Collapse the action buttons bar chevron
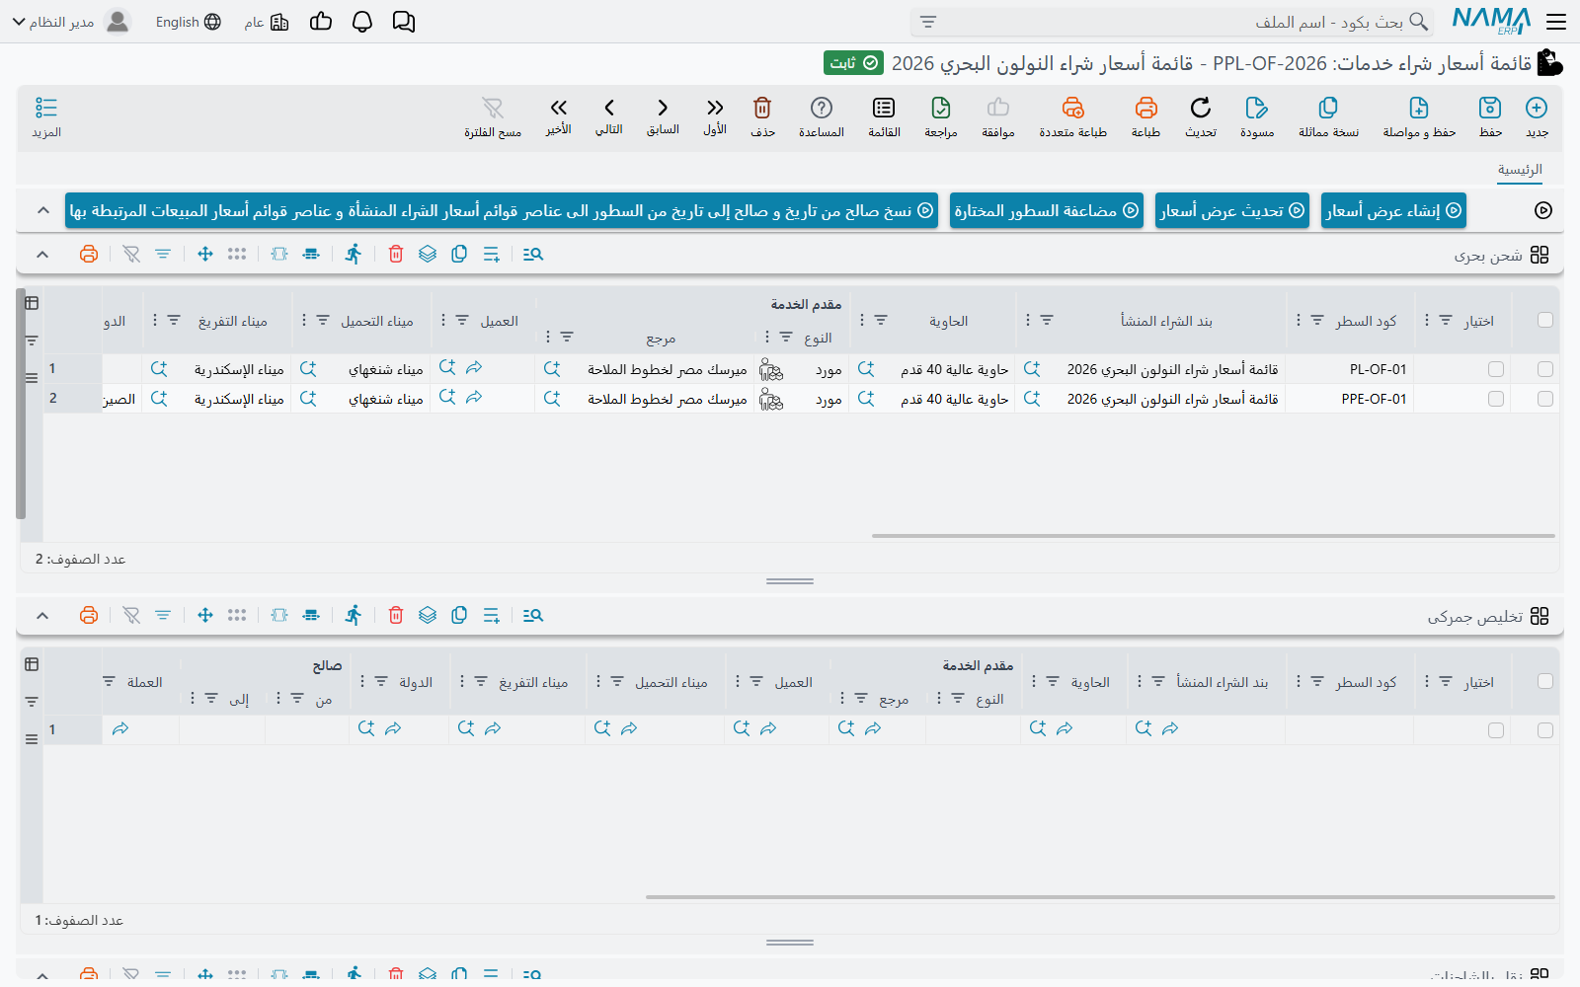The width and height of the screenshot is (1580, 987). [x=42, y=210]
